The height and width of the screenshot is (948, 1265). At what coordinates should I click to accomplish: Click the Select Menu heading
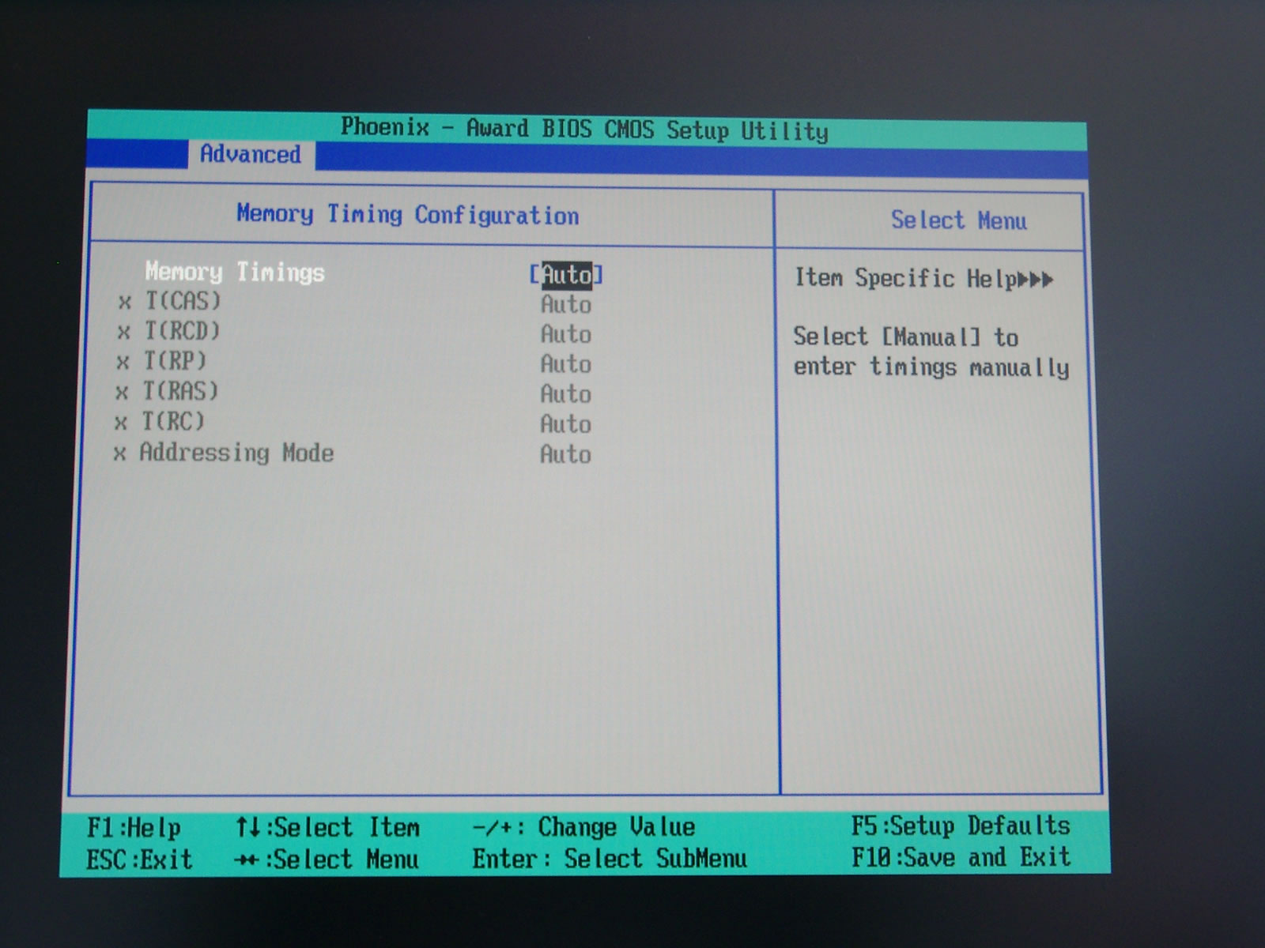pos(959,220)
